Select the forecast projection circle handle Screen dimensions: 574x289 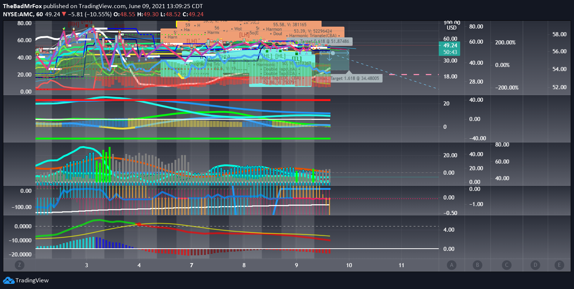[x=333, y=53]
